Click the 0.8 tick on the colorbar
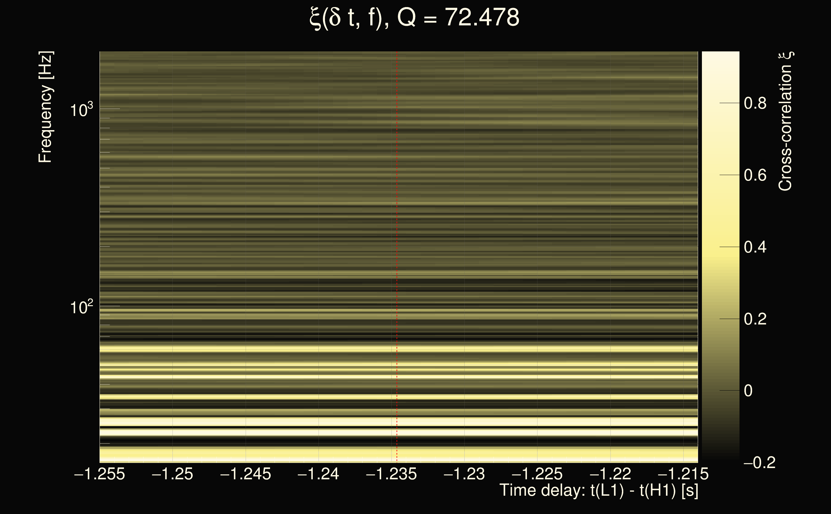This screenshot has height=514, width=831. point(755,103)
